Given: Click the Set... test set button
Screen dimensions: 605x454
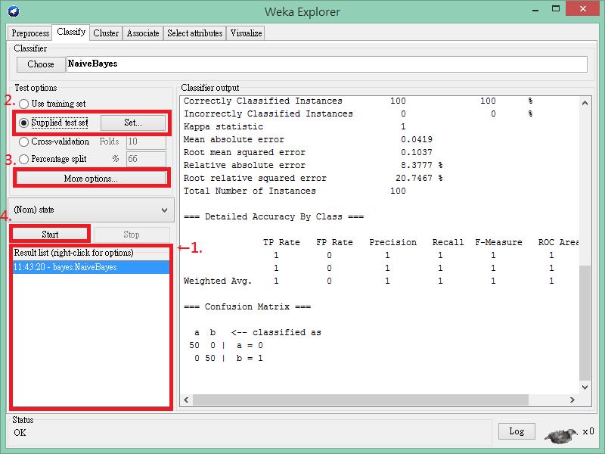Looking at the screenshot, I should click(133, 123).
